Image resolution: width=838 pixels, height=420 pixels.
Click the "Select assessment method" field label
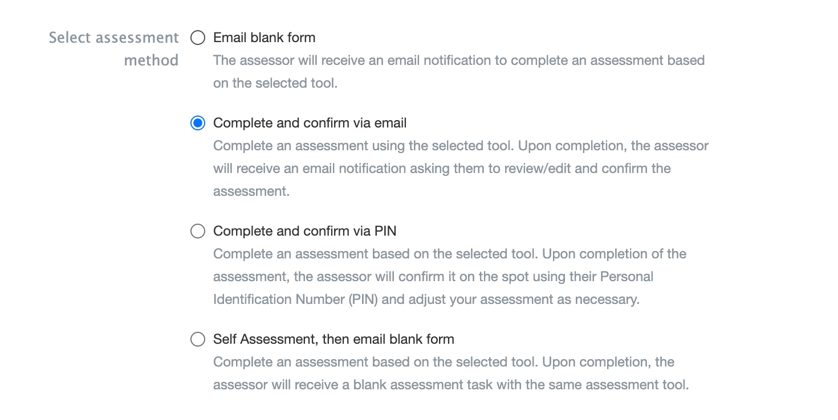pos(114,38)
